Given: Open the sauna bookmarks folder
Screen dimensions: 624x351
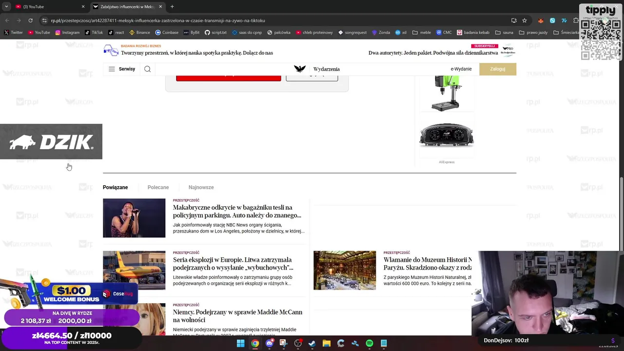Looking at the screenshot, I should coord(504,33).
